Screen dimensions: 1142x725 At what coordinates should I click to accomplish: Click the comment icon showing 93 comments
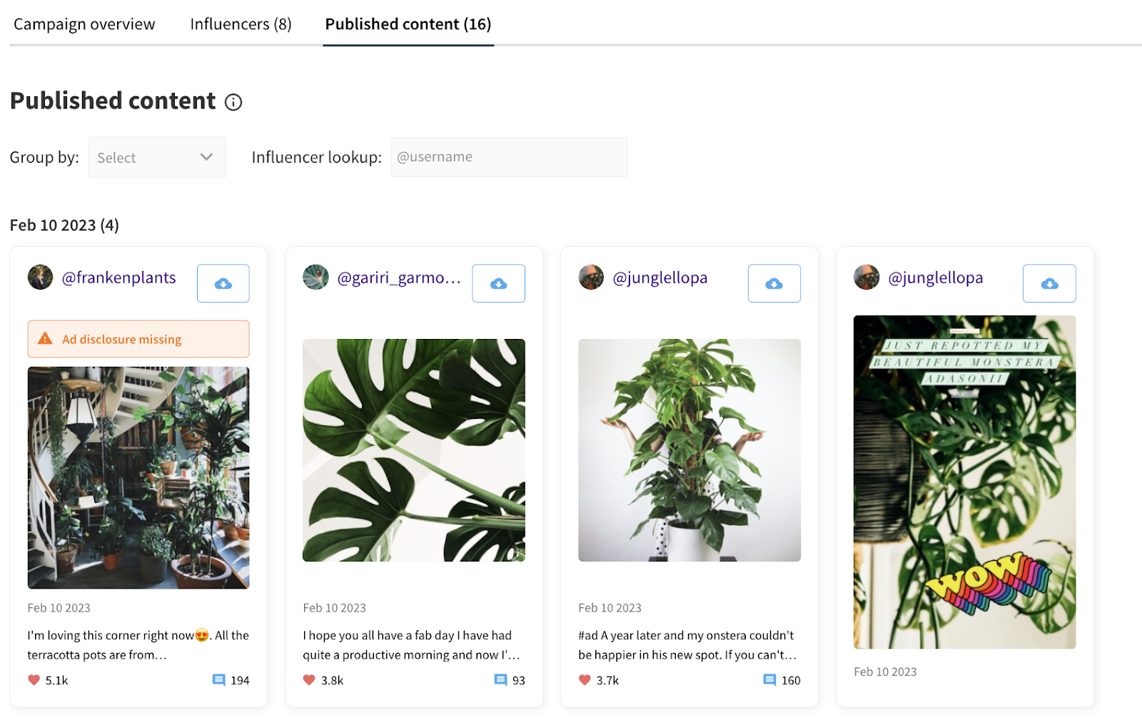500,680
